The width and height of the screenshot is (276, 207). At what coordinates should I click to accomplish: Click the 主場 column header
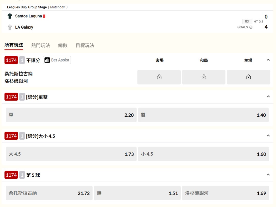tap(248, 60)
